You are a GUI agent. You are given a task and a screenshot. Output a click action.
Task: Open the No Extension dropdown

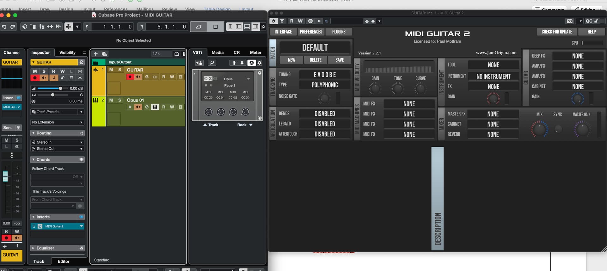57,122
